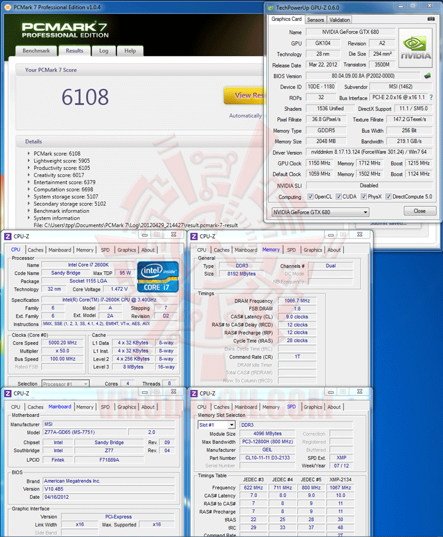The width and height of the screenshot is (443, 537).
Task: Expand System storage score: 5107 entry
Action: tap(29, 197)
